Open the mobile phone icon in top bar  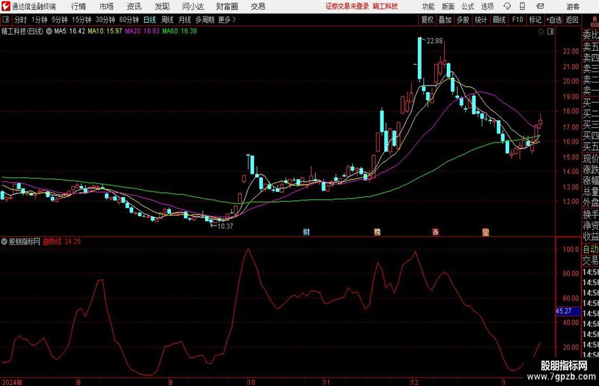pyautogui.click(x=522, y=6)
